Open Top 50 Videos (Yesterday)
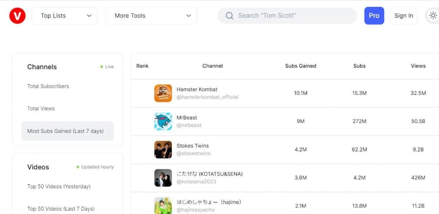439x214 pixels. tap(59, 187)
